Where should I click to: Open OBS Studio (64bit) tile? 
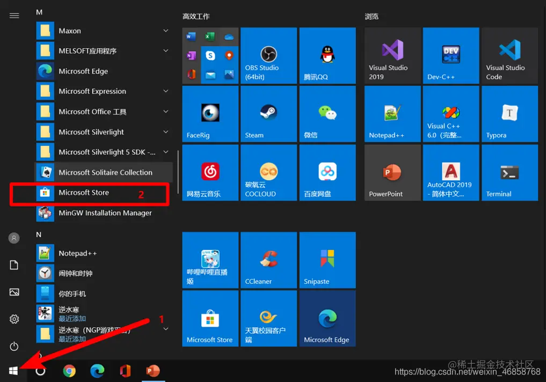[x=268, y=56]
